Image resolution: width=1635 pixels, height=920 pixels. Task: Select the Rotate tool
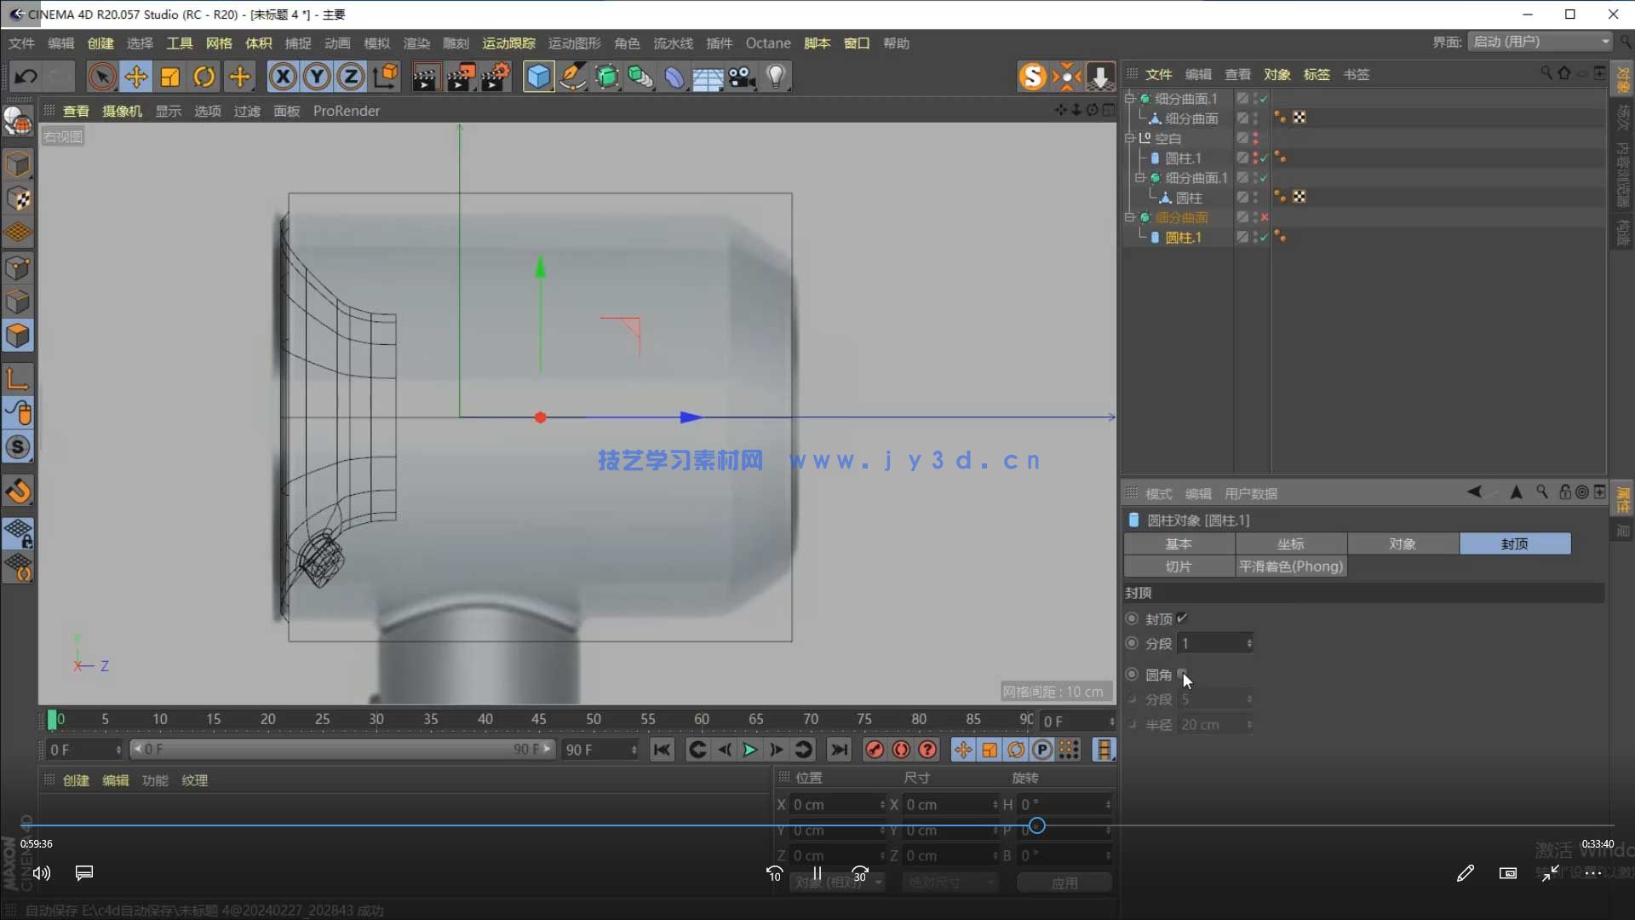[x=204, y=77]
